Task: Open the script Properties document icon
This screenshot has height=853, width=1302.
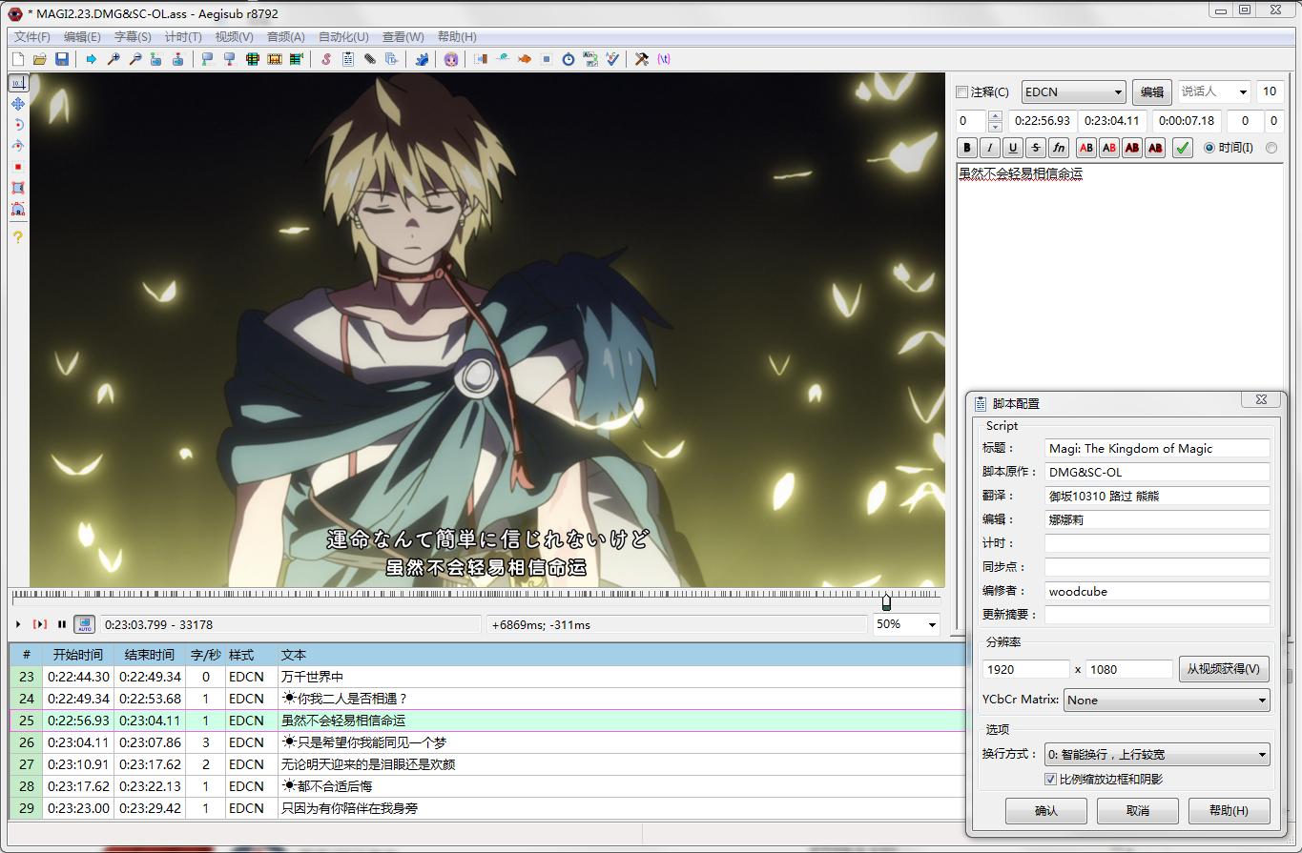Action: pyautogui.click(x=347, y=59)
